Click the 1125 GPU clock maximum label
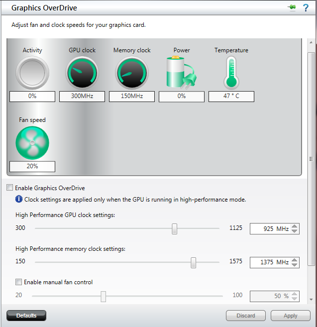The height and width of the screenshot is (327, 317). pos(236,228)
